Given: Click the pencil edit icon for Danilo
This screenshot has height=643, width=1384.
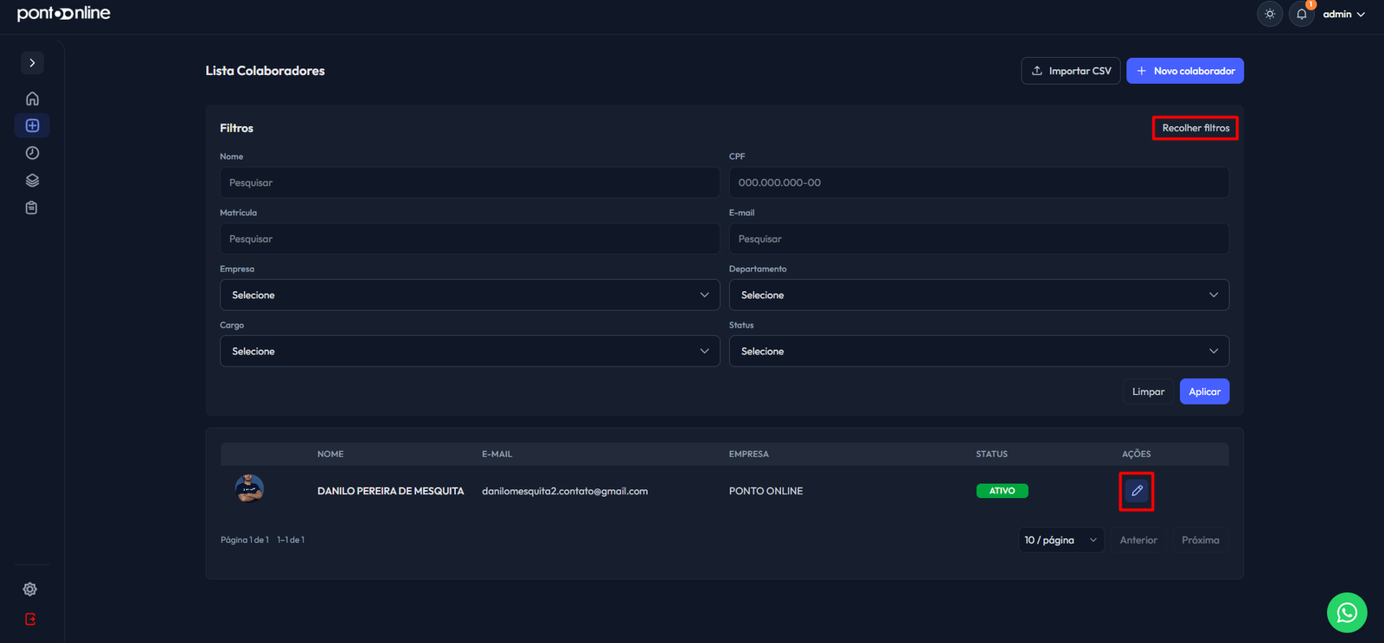Looking at the screenshot, I should [1137, 491].
